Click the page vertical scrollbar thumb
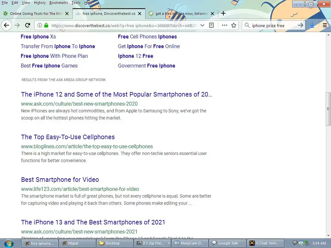Screen dimensions: 331x248 328,109
